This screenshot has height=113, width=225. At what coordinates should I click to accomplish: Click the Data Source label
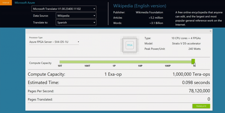click(x=41, y=16)
